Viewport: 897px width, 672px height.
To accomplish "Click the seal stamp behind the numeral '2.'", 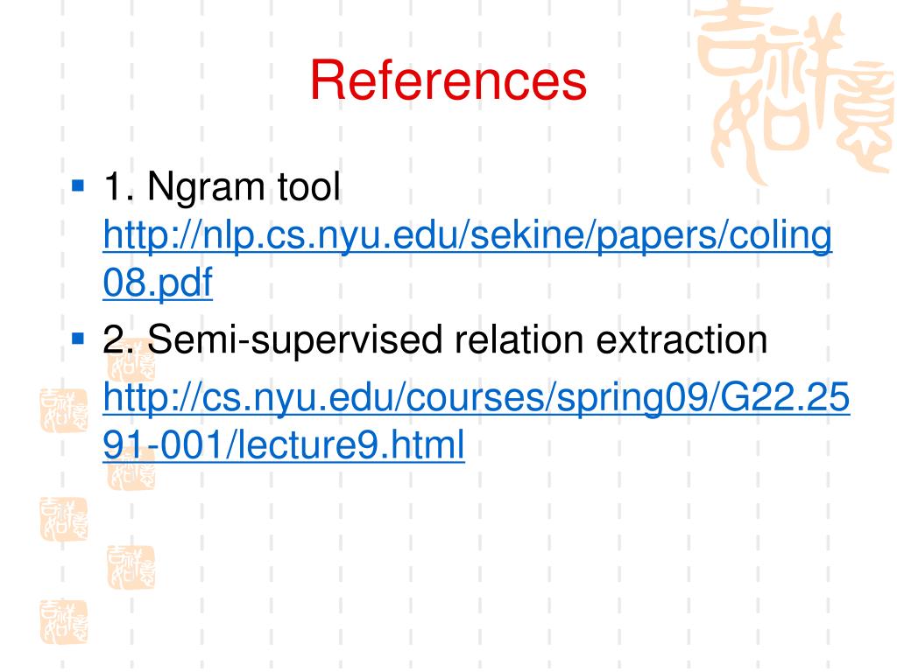I will (x=131, y=360).
